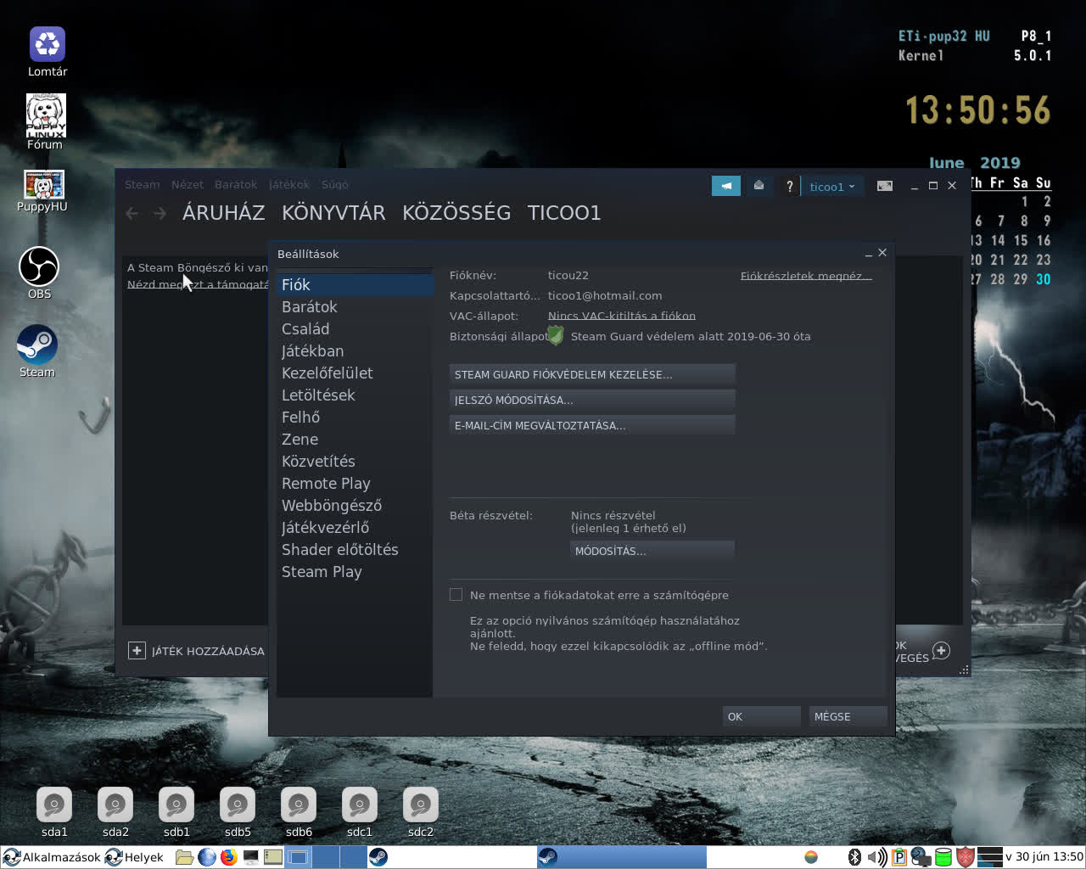
Task: Open the Puppy Linux Fórum desktop icon
Action: pos(46,115)
